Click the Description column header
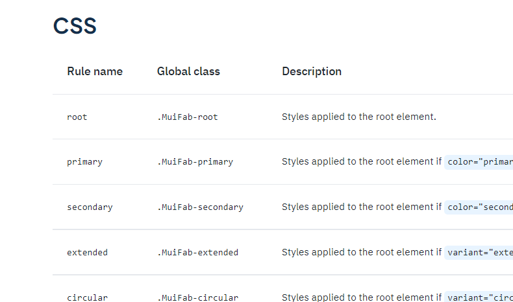Screen dimensions: 513x302 click(312, 71)
